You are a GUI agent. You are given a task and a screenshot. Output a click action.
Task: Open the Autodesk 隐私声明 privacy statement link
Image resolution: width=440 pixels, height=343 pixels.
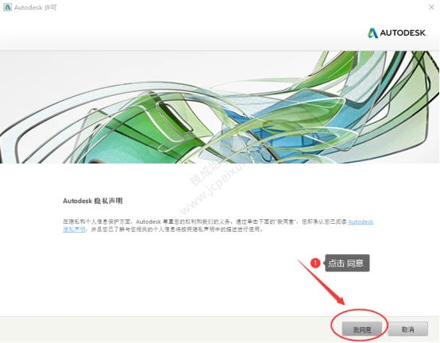361,222
